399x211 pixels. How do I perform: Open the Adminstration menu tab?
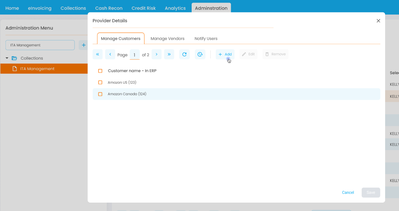211,8
